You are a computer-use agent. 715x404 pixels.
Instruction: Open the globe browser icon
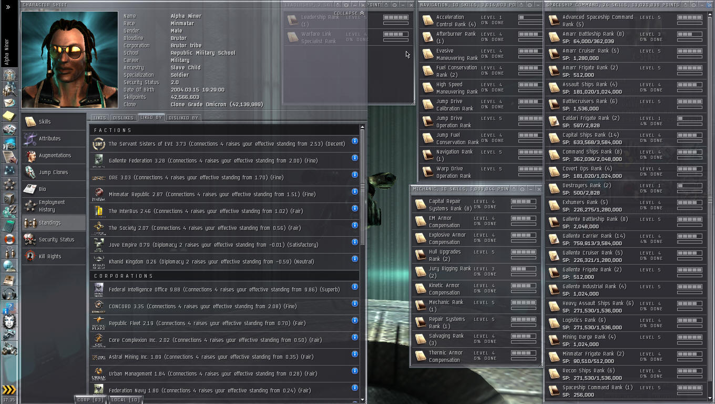[x=9, y=265]
